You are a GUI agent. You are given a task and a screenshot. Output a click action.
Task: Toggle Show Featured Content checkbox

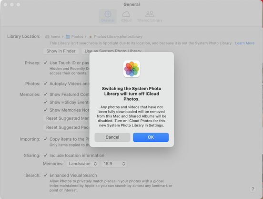[x=45, y=94]
